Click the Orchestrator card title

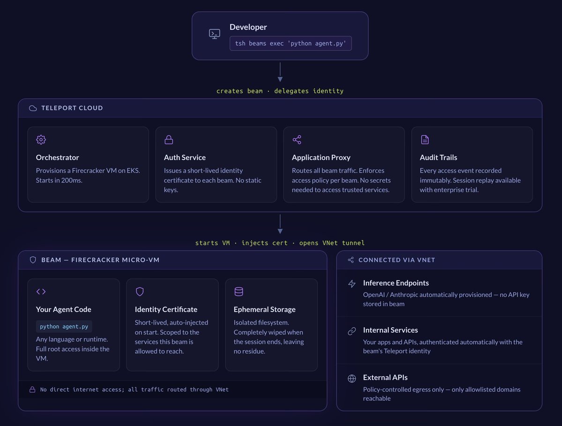pos(57,157)
